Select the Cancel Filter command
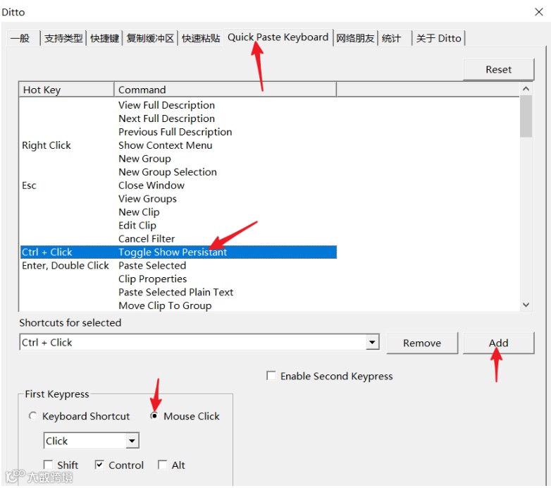This screenshot has height=488, width=551. (178, 239)
